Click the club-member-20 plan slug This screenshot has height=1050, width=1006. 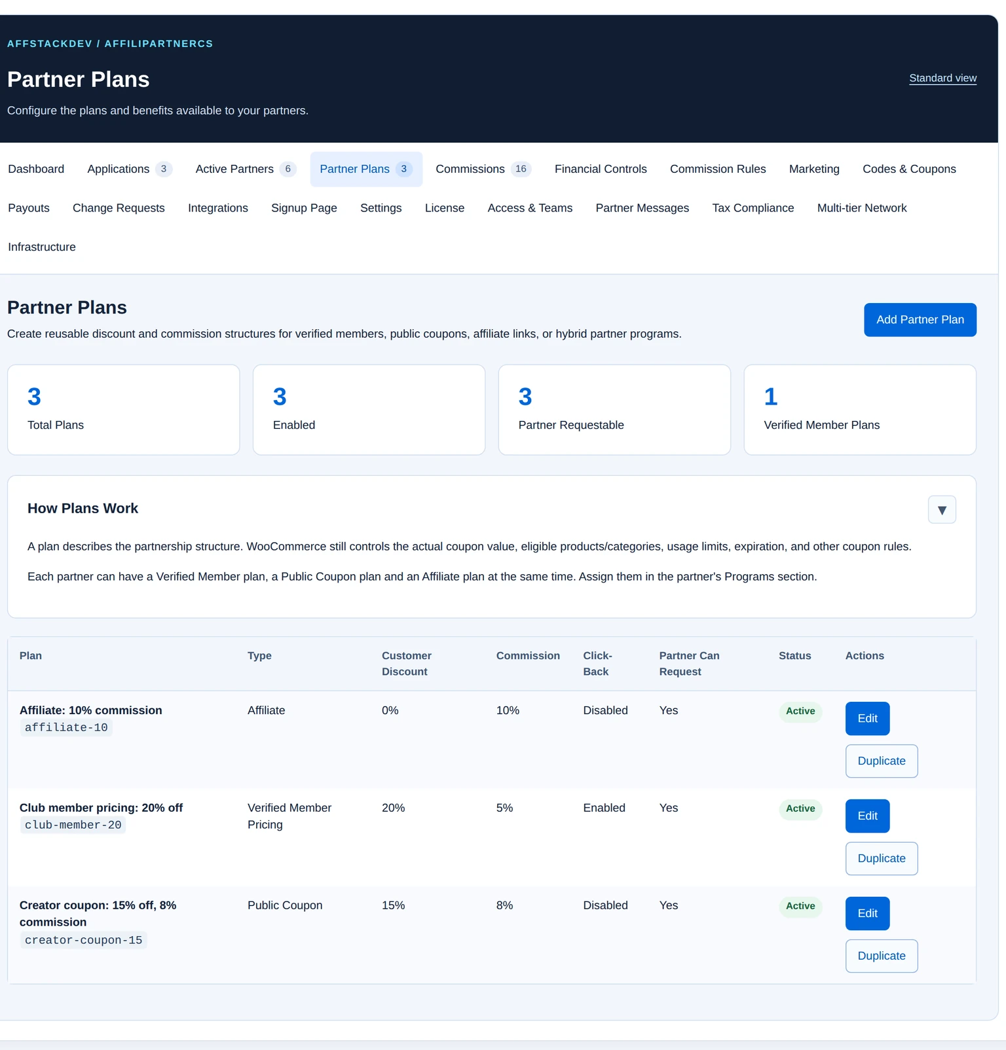[x=73, y=825]
